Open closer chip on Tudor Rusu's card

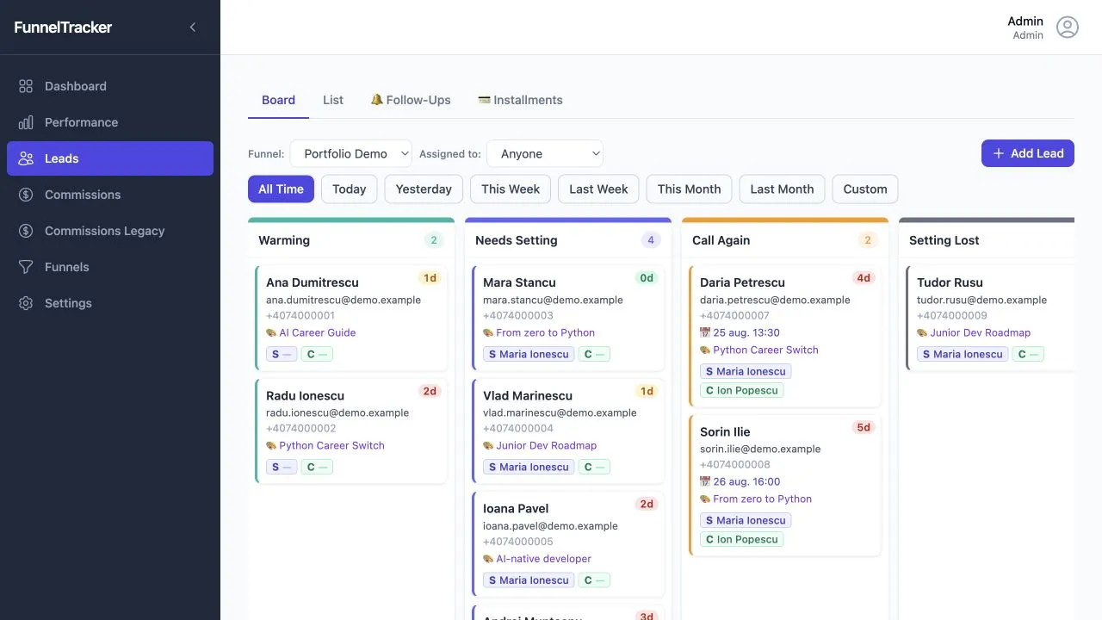click(1028, 354)
